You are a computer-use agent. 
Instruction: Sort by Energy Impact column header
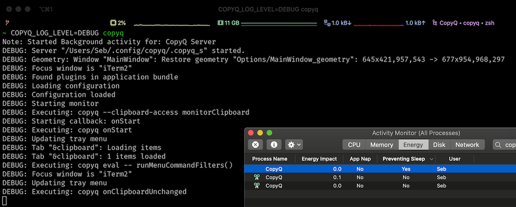(x=319, y=159)
